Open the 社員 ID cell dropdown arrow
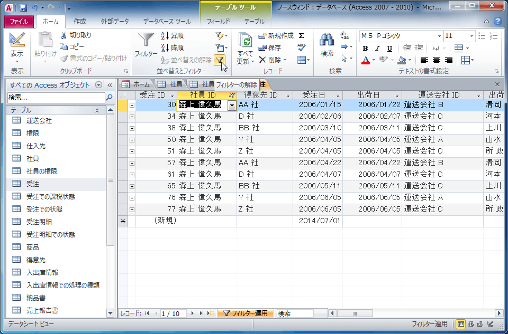The width and height of the screenshot is (508, 334). pos(232,106)
